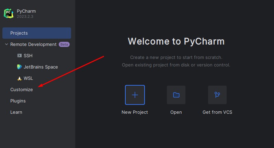274x148 pixels.
Task: Collapse the Remote Development section chevron
Action: click(7, 44)
